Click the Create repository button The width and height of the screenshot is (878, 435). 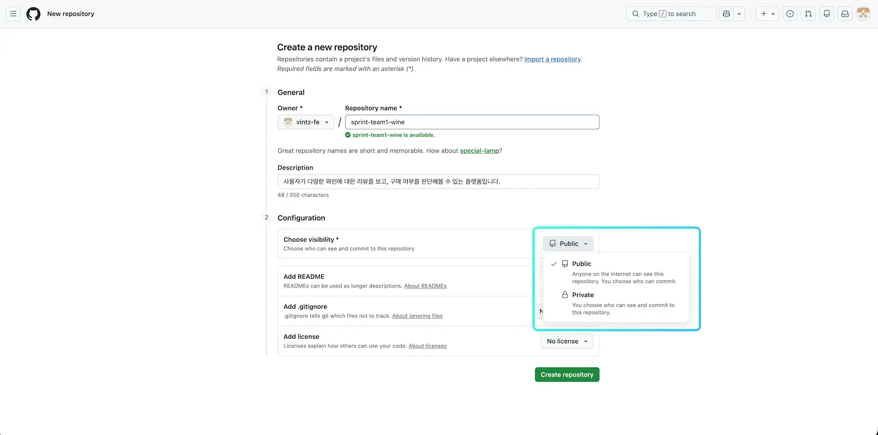coord(567,375)
